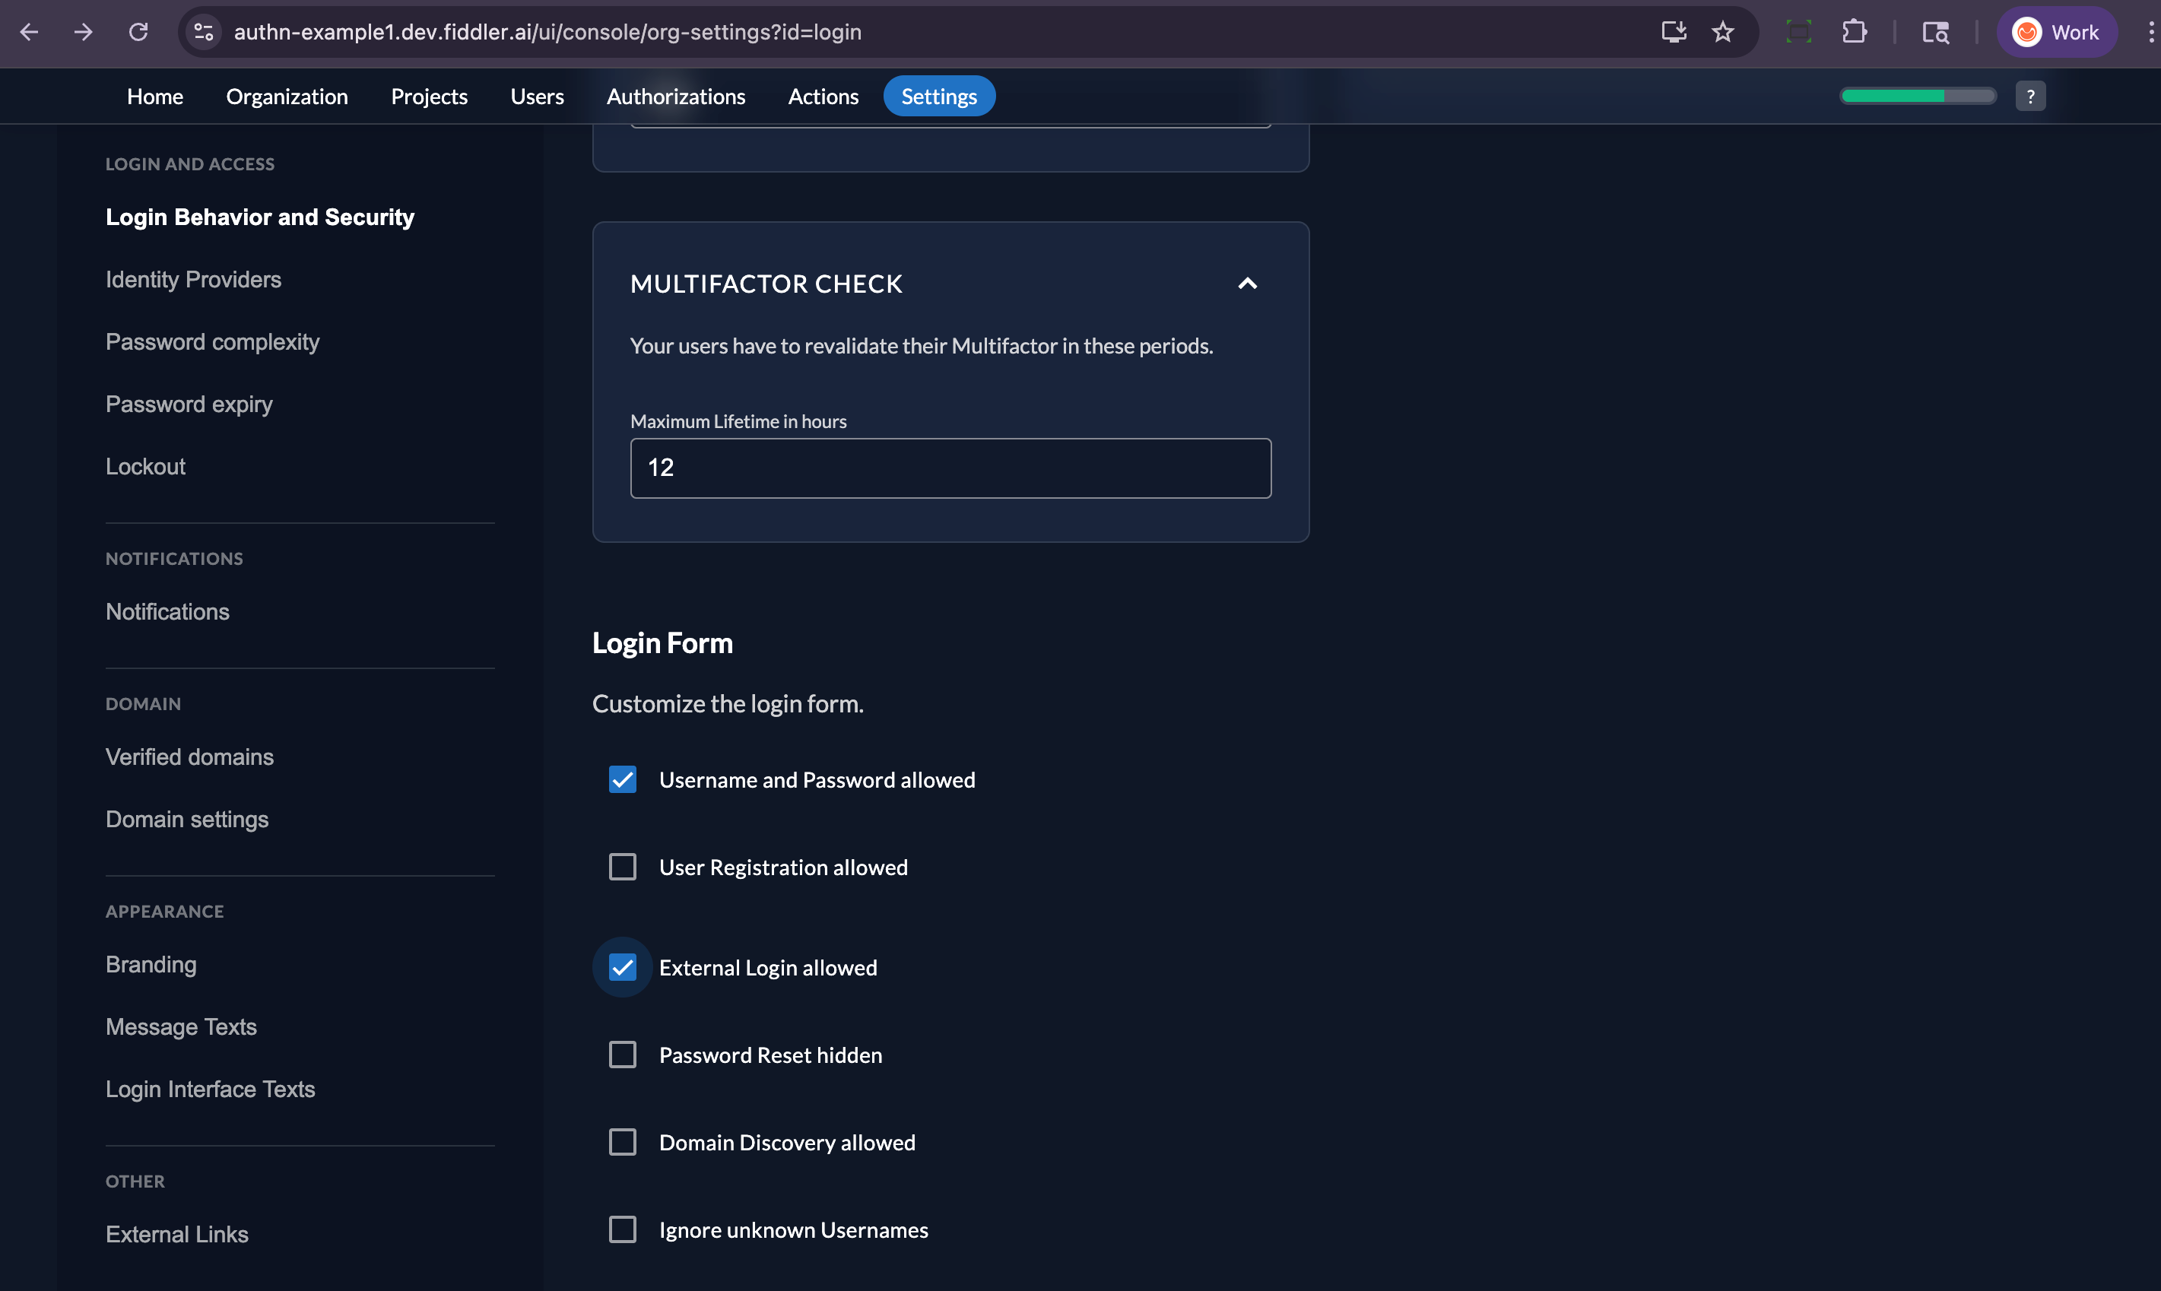Click the site permissions icon in address bar
Viewport: 2161px width, 1291px height.
[203, 32]
